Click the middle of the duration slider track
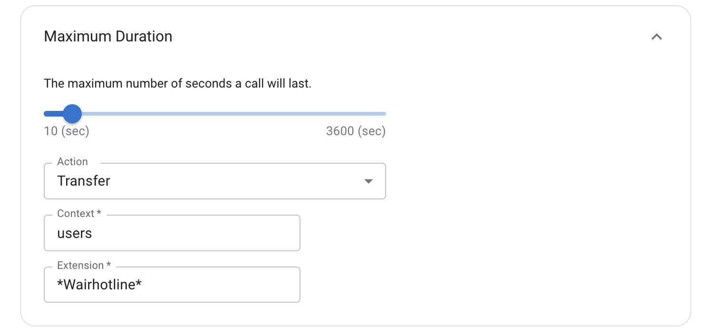The height and width of the screenshot is (336, 718). [215, 114]
